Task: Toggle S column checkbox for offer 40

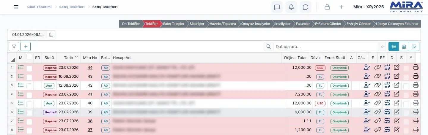Action: pos(406,104)
